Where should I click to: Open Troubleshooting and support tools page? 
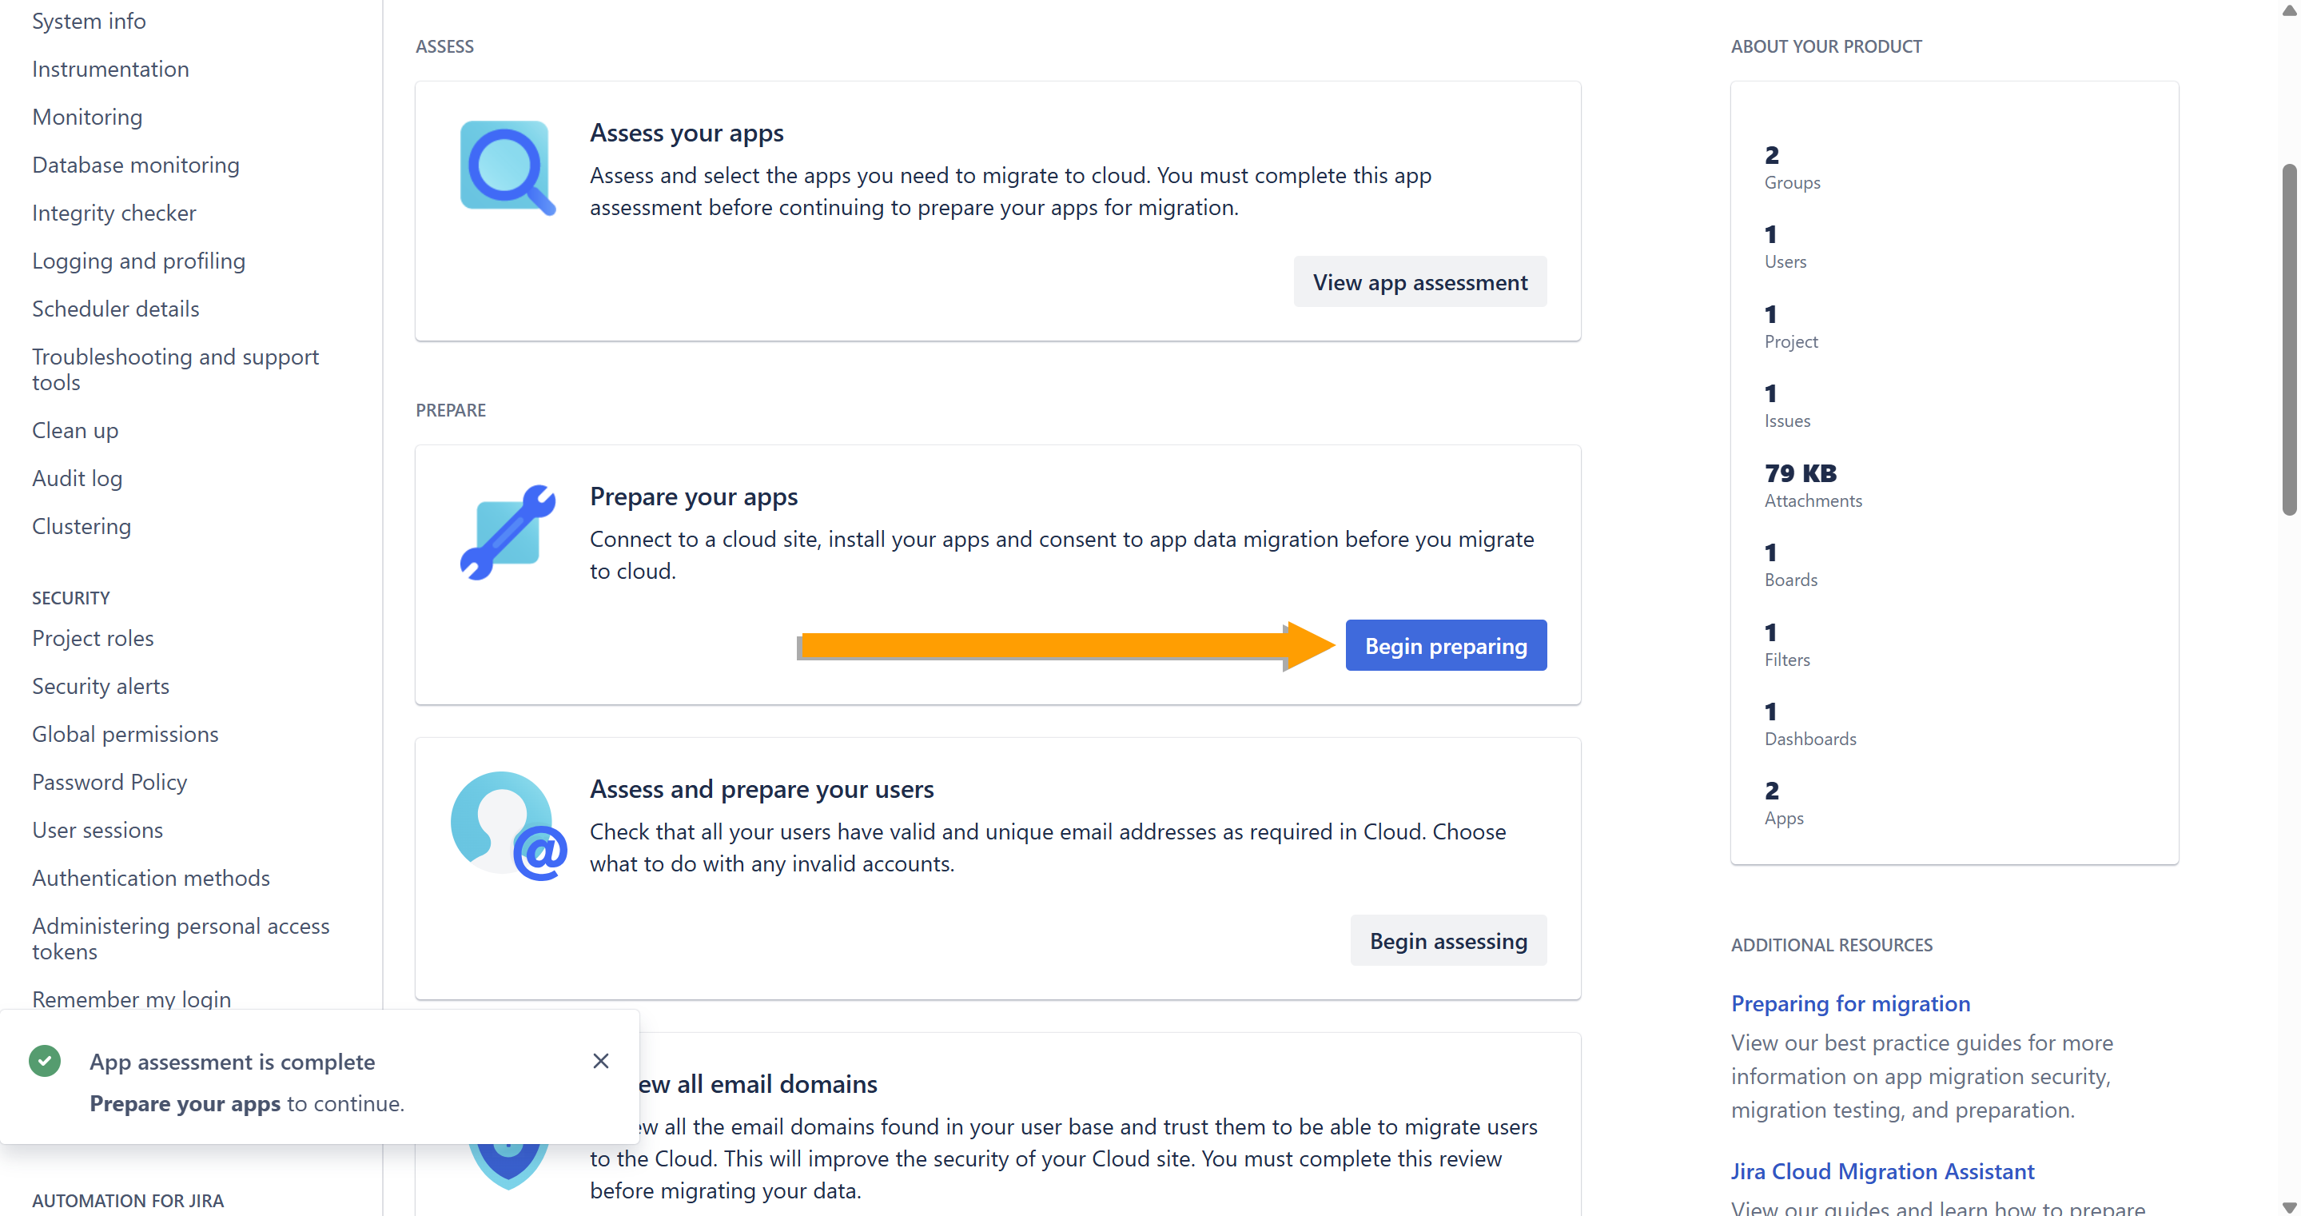coord(175,369)
